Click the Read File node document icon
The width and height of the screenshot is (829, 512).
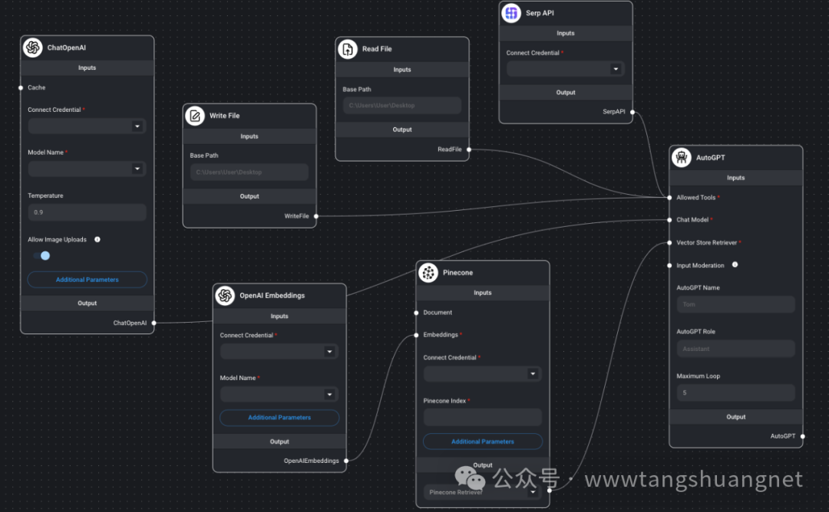(x=348, y=49)
